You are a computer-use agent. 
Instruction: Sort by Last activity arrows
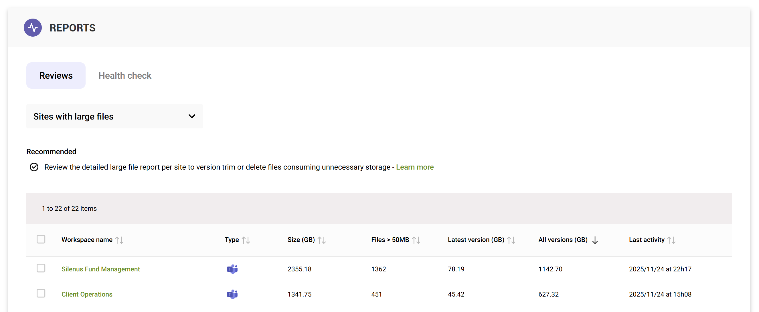671,240
